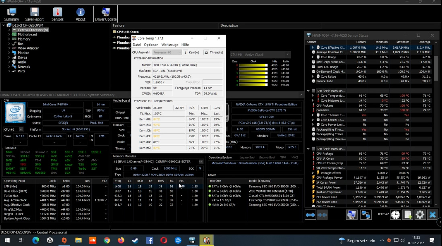Select Central Processor(s) in the tree

33,30
